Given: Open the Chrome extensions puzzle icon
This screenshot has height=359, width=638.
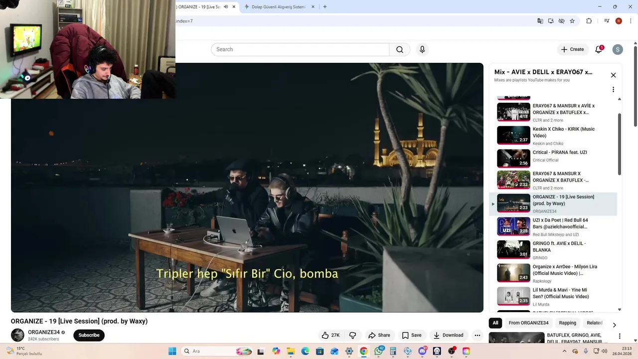Looking at the screenshot, I should point(589,21).
